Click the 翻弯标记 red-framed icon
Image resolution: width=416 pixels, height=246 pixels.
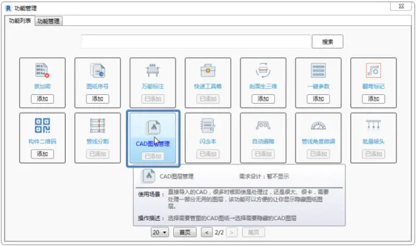pos(374,70)
